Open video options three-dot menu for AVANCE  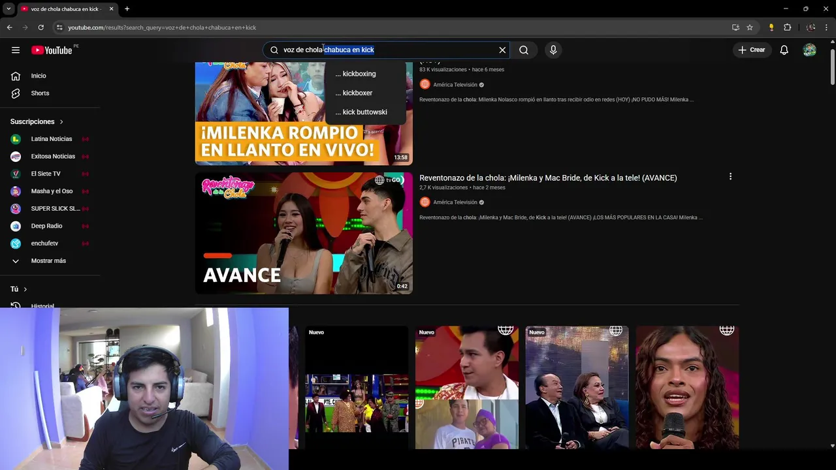click(730, 177)
